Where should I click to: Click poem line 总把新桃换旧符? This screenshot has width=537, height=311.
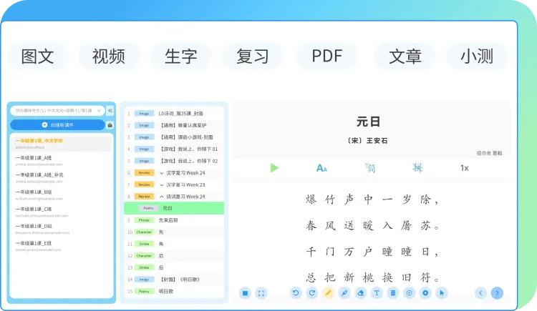[x=372, y=277]
